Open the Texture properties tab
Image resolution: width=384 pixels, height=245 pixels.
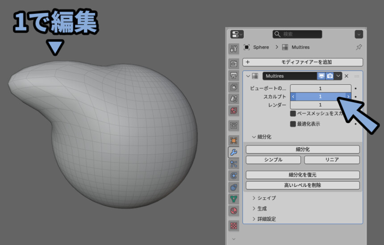234,225
